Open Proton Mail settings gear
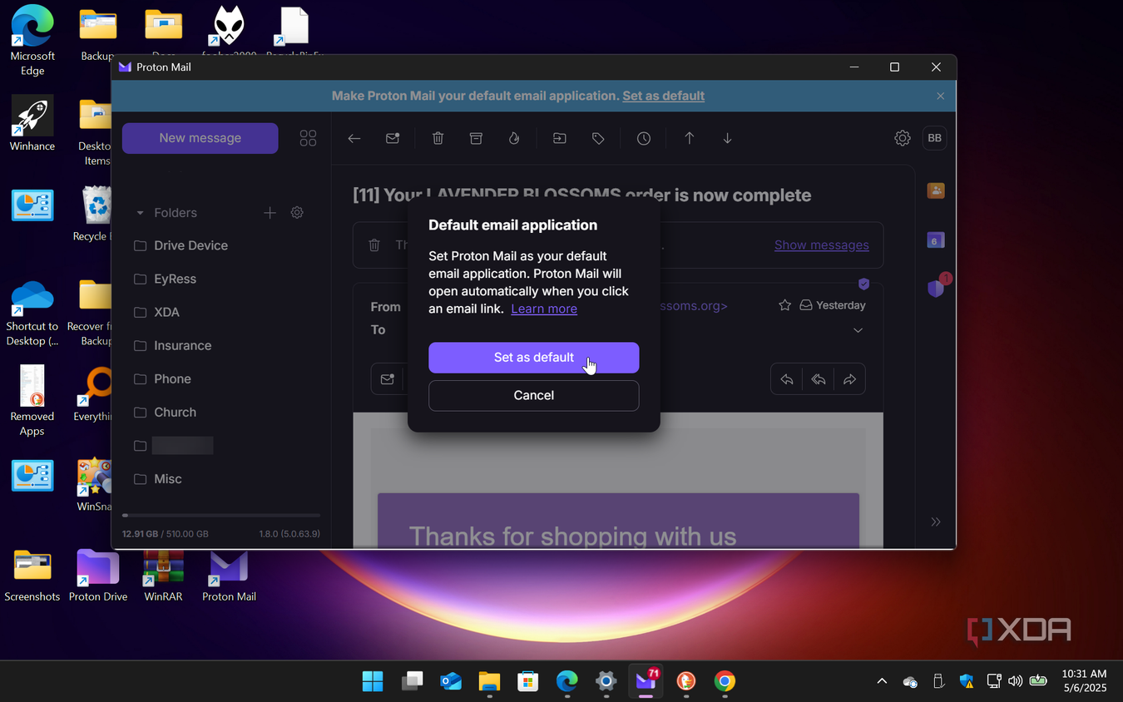The height and width of the screenshot is (702, 1123). tap(903, 138)
